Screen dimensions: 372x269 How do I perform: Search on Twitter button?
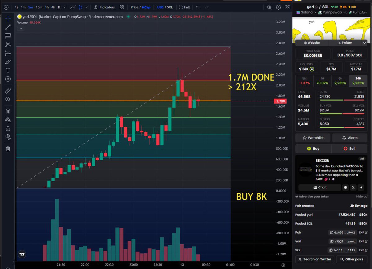[315, 259]
